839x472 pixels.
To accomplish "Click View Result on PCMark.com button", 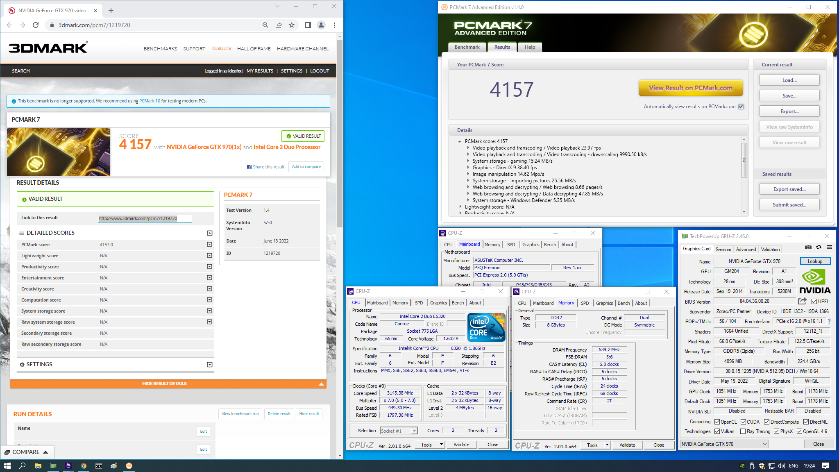I will coord(691,88).
